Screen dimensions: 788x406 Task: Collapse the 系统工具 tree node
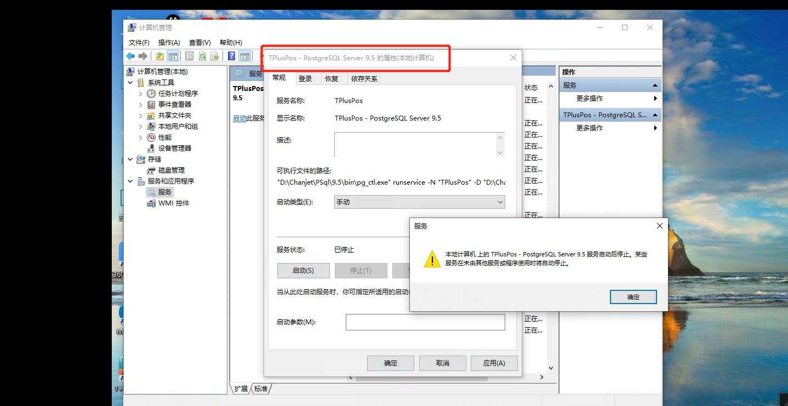130,83
